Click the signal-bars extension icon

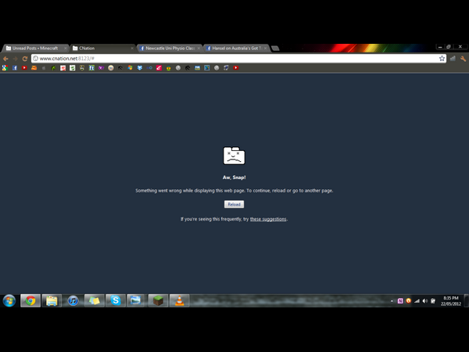453,59
